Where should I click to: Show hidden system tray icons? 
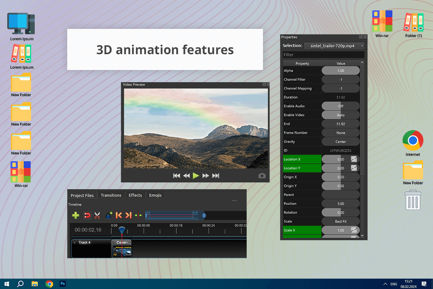(x=385, y=284)
